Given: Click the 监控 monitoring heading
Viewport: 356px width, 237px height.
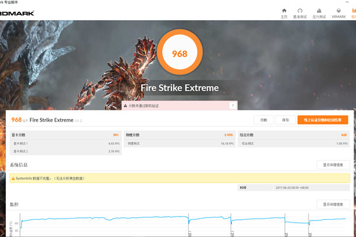Looking at the screenshot, I should click(x=14, y=204).
